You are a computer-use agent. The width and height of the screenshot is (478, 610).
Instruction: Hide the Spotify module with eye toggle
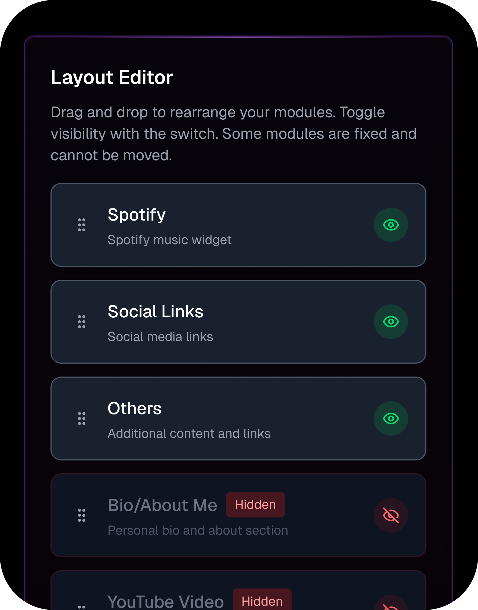tap(391, 225)
